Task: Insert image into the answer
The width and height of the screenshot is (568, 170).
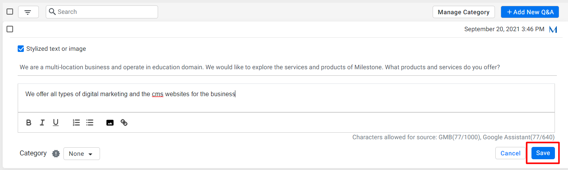Action: (x=110, y=123)
